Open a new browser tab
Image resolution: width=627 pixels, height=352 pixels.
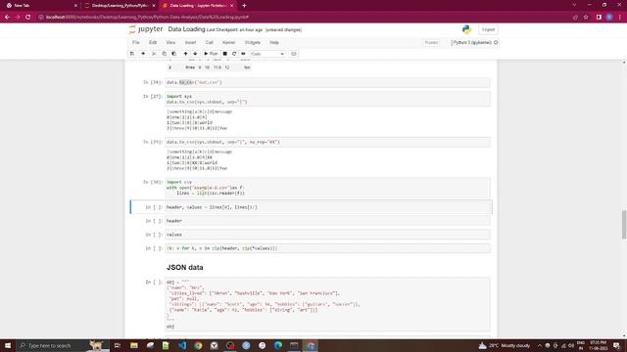coord(244,6)
